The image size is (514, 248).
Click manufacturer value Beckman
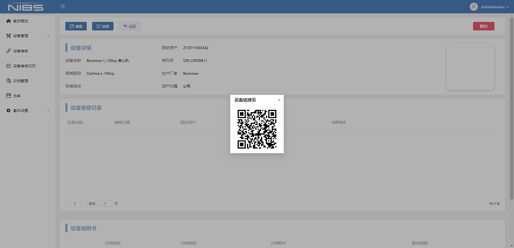[x=191, y=73]
